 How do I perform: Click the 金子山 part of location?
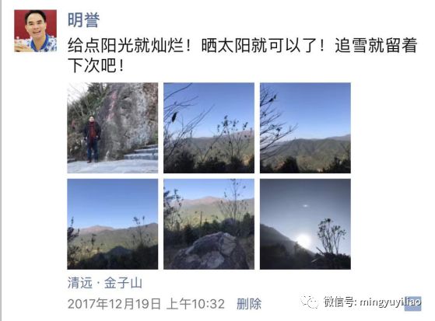(x=123, y=283)
